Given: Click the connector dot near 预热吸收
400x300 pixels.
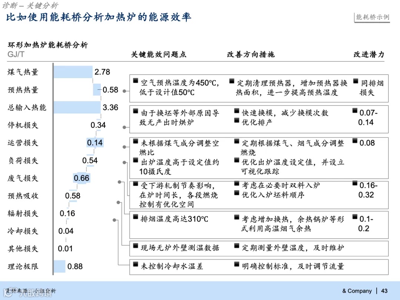Looking at the screenshot, I should (x=119, y=203).
